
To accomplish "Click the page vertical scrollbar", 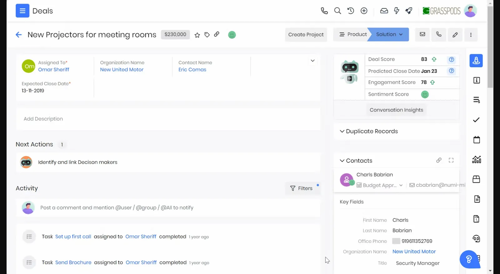I will (490, 47).
